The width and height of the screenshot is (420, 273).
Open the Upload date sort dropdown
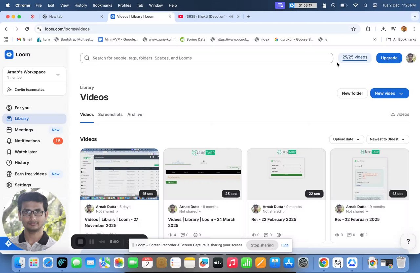pyautogui.click(x=346, y=139)
